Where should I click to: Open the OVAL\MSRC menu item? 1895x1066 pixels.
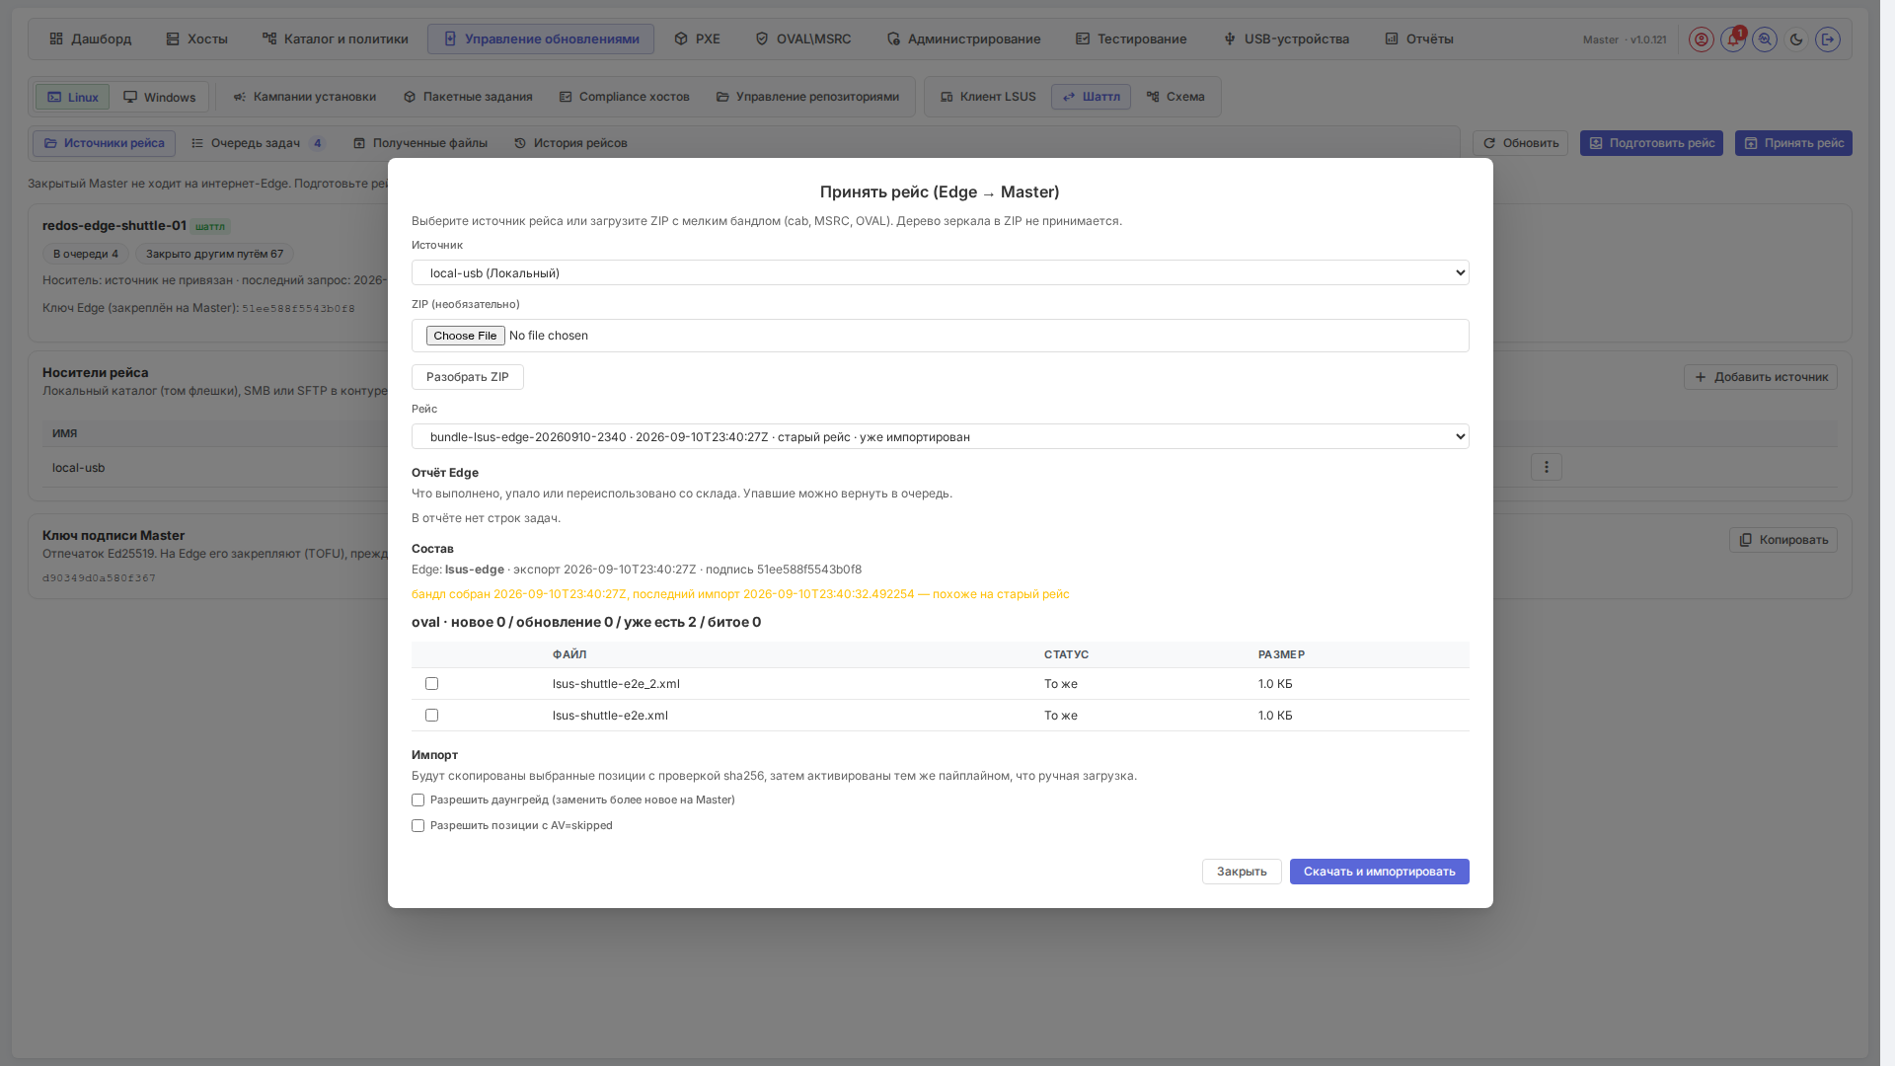coord(803,38)
